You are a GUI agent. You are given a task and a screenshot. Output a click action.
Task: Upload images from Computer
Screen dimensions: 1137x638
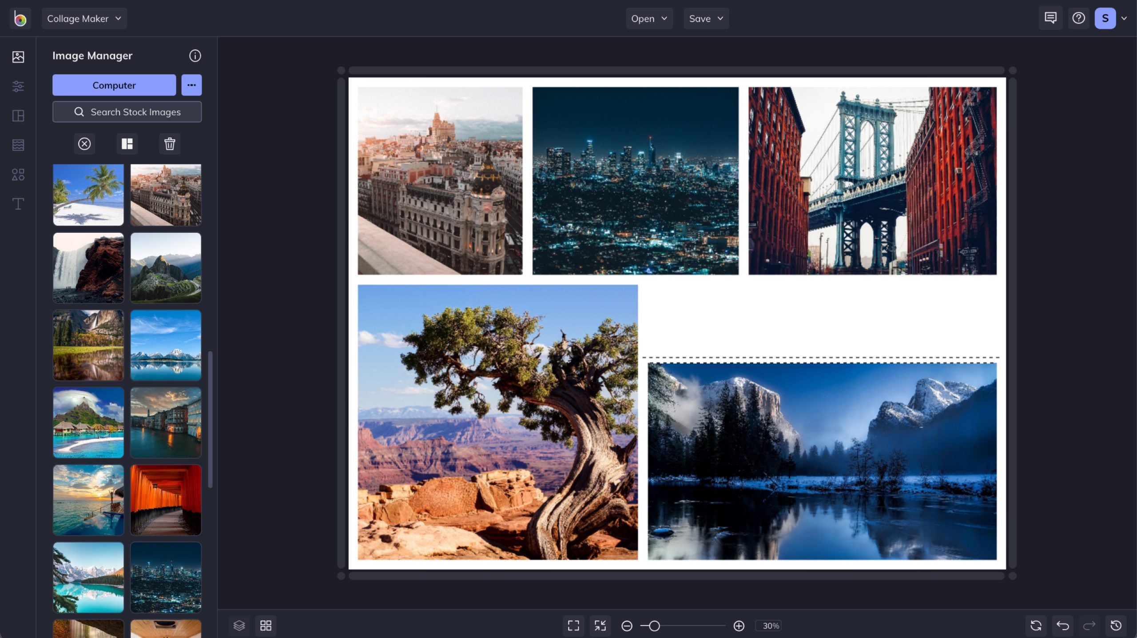[114, 85]
